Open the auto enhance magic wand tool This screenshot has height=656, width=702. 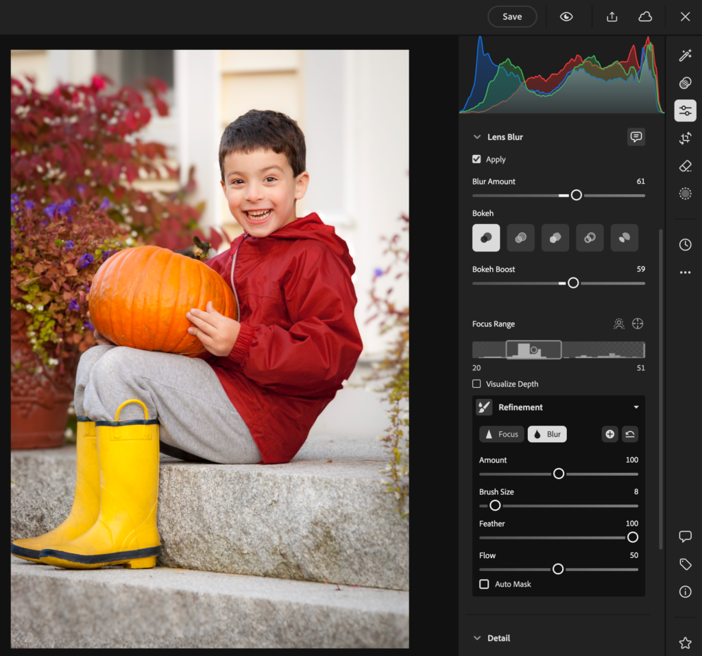tap(685, 56)
